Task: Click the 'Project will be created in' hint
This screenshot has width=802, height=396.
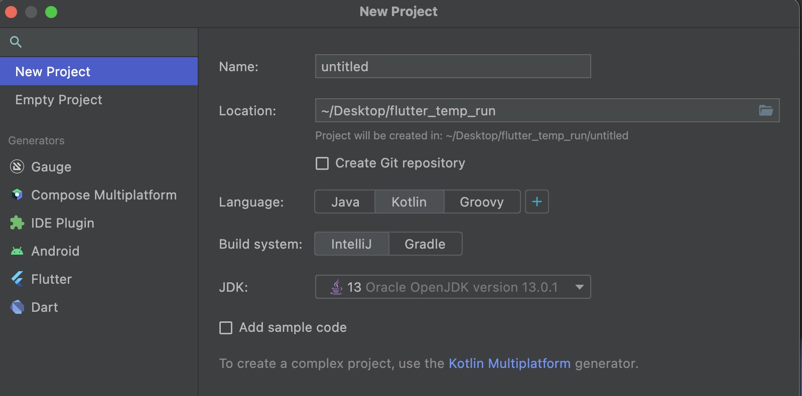Action: click(x=472, y=135)
